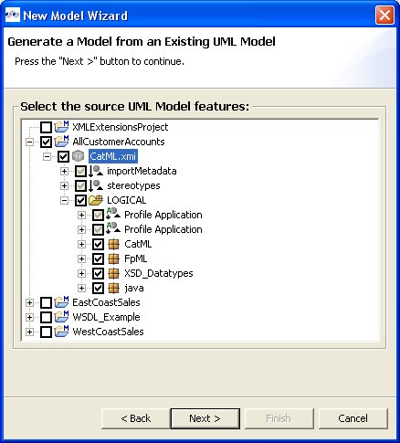Click the LOGICAL open folder icon
This screenshot has height=443, width=400.
tap(96, 200)
